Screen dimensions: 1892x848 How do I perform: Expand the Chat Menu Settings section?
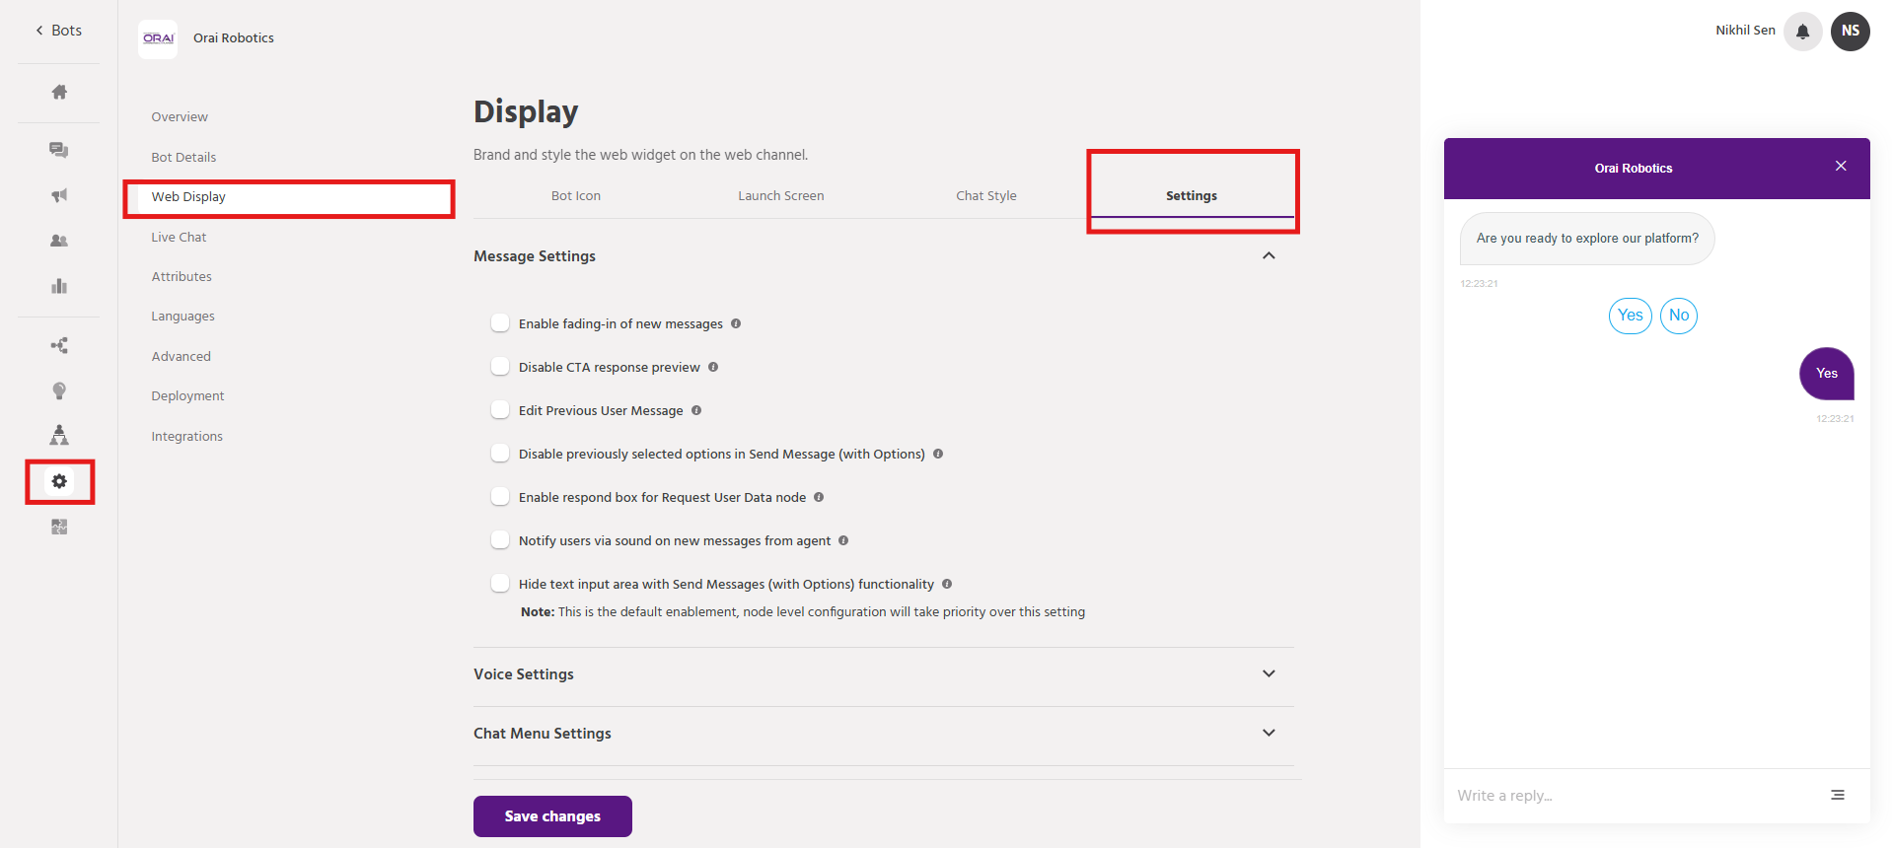[1269, 734]
